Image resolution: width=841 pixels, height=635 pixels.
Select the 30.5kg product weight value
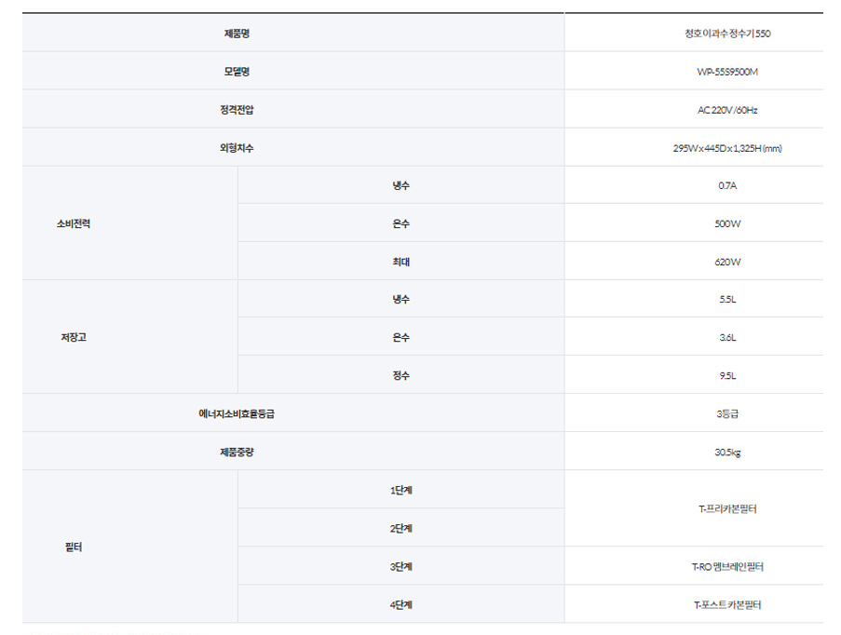tap(727, 453)
